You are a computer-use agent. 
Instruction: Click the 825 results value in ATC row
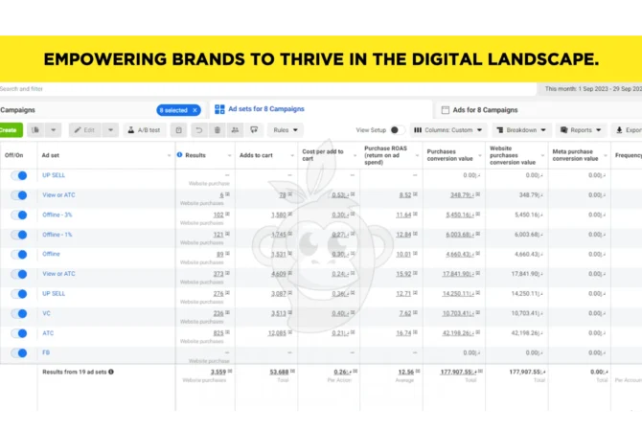tap(218, 333)
